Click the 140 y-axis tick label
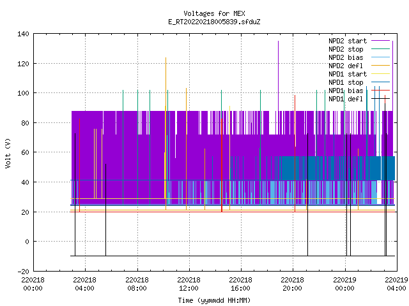Screen dimensions: 409x306 click(23, 34)
